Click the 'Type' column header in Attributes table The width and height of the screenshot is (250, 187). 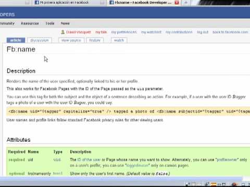(x=58, y=152)
